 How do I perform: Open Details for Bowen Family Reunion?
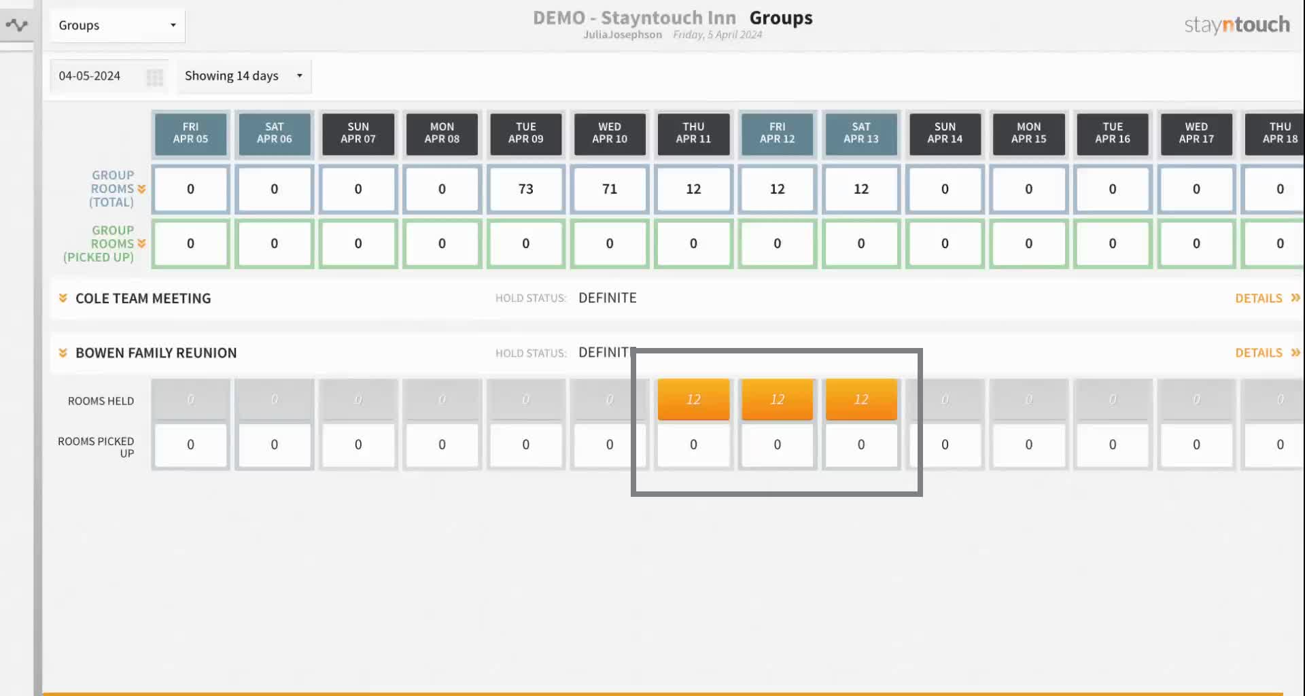click(1267, 353)
